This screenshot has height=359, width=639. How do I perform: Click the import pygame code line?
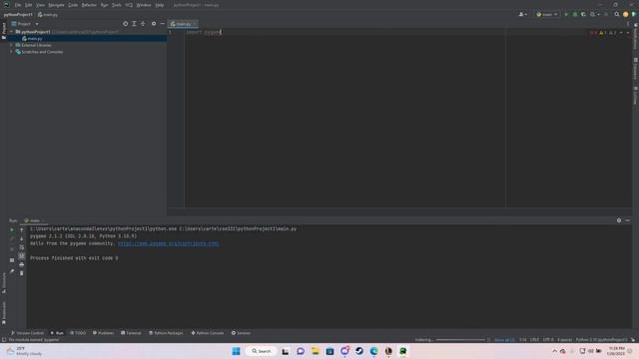pos(204,32)
